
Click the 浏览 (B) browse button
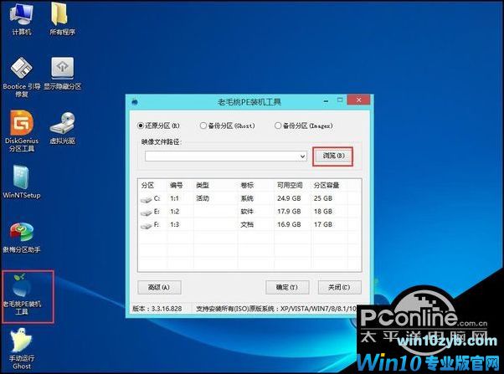pos(333,156)
